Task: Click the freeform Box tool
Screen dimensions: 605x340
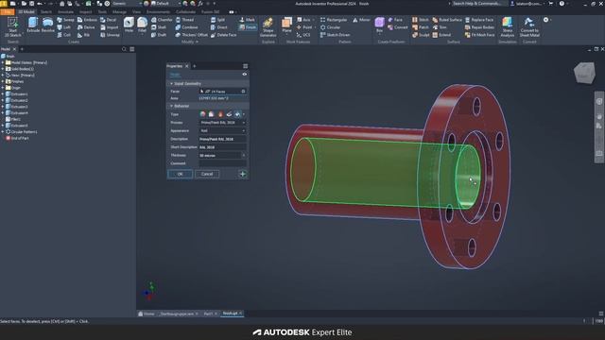Action: pos(379,25)
